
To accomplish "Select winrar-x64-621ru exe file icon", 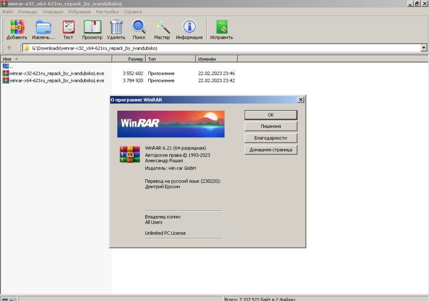I will (x=5, y=80).
